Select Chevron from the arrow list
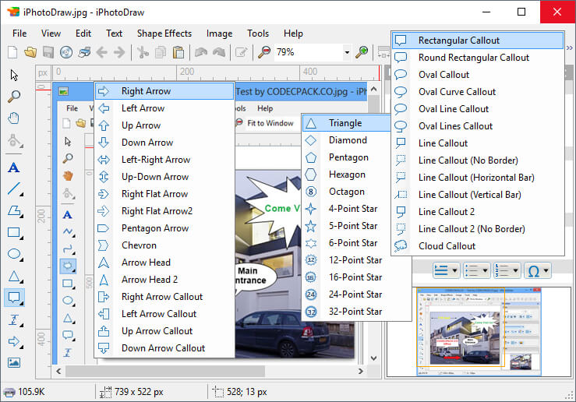The width and height of the screenshot is (576, 402). (x=139, y=245)
